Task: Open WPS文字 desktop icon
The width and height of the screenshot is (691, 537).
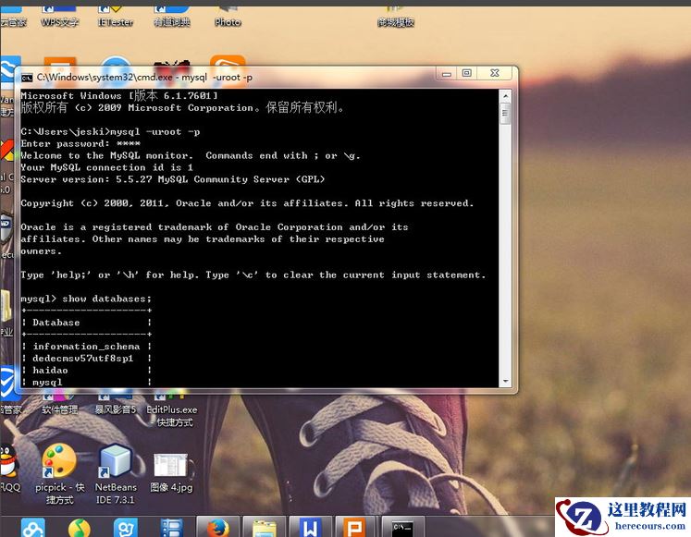Action: pos(59,17)
